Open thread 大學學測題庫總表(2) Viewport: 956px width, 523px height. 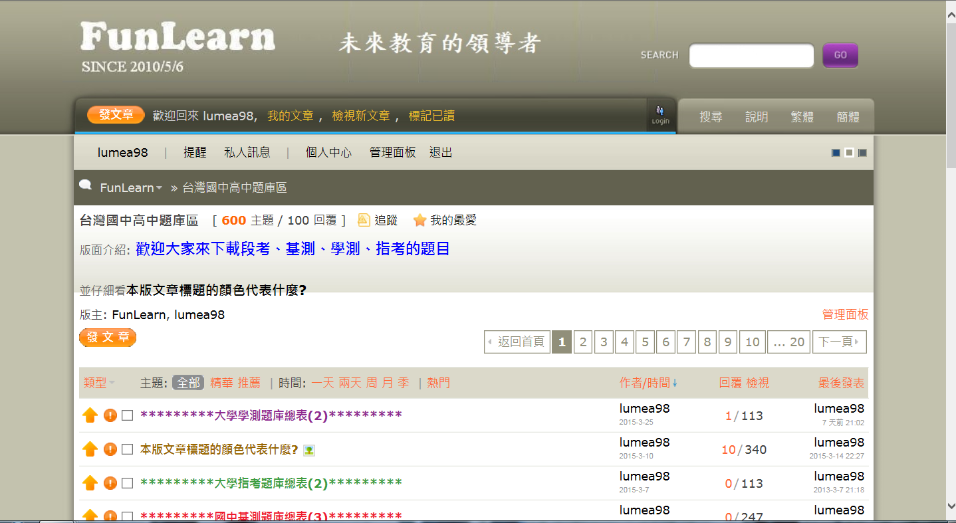271,415
